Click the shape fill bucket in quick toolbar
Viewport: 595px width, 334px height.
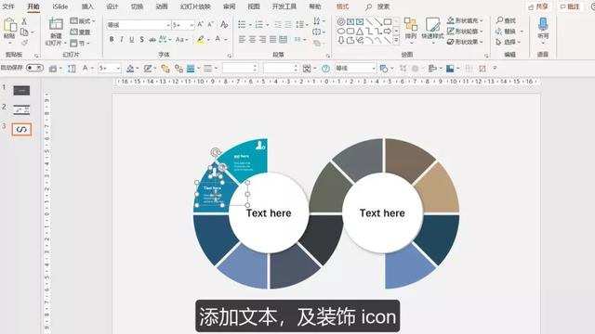130,69
